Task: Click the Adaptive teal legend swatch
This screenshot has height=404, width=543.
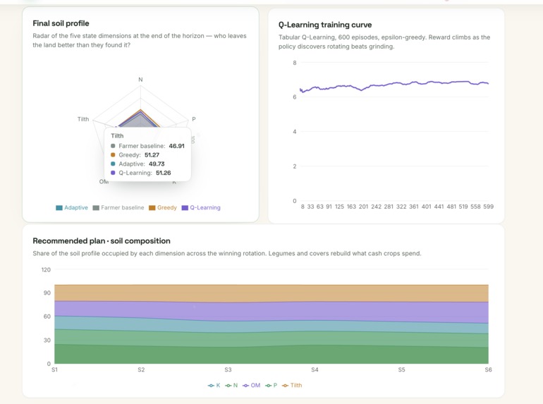Action: tap(59, 208)
